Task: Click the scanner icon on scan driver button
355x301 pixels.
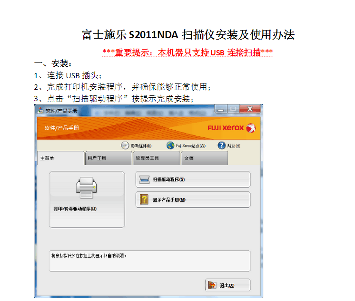Action: click(x=144, y=179)
